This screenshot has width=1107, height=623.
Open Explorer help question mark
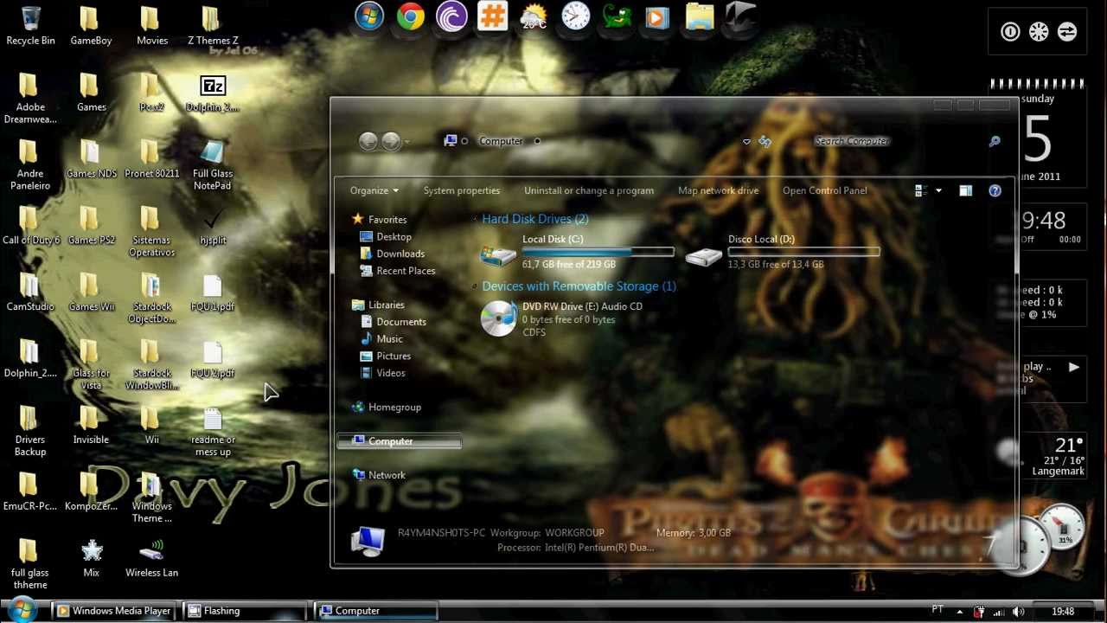coord(995,190)
